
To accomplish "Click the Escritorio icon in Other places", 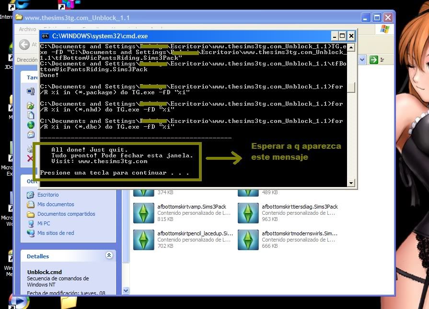I will click(x=30, y=195).
